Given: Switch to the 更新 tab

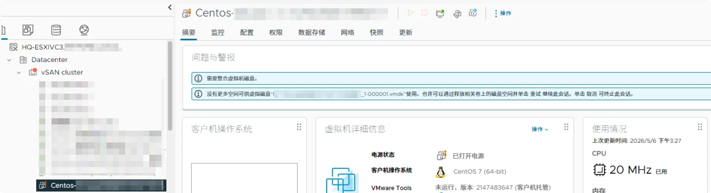Looking at the screenshot, I should tap(405, 33).
